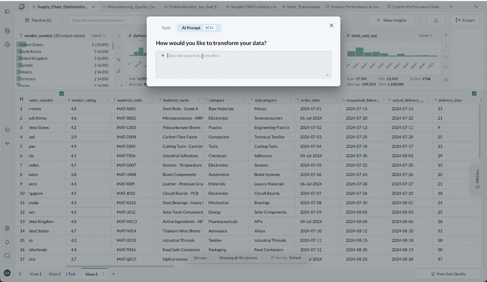Close the AI Prompt dialog

(x=332, y=25)
